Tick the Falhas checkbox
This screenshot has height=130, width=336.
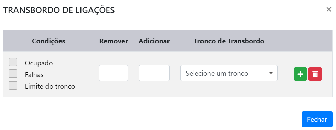13,74
